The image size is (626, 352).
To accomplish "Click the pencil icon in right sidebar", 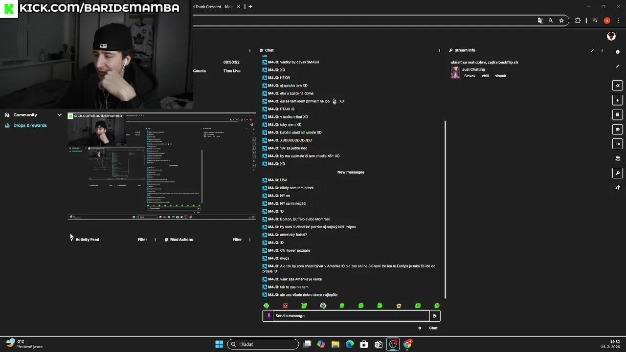I will click(618, 66).
